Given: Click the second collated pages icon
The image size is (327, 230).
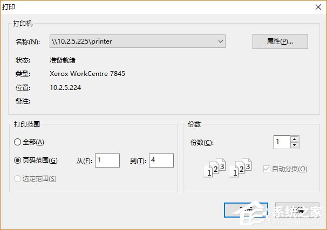Looking at the screenshot, I should (240, 168).
